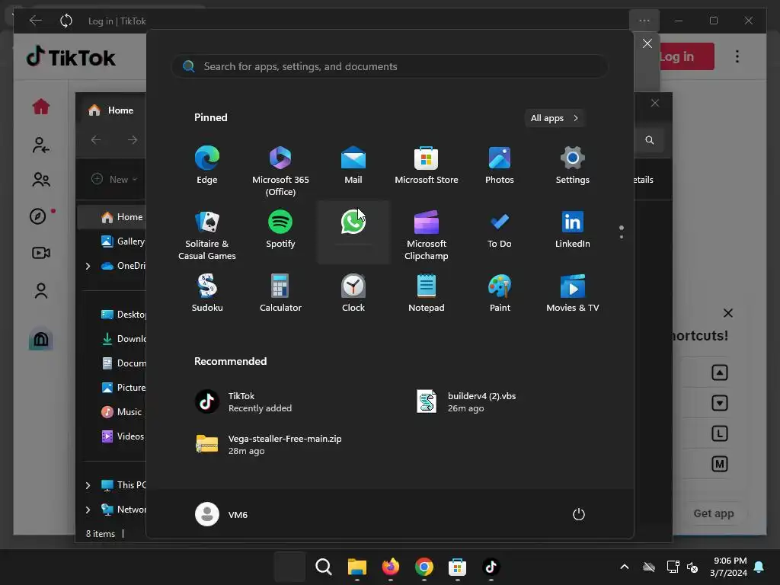Launch Microsoft Clipchamp
Screen dimensions: 780x585
427,235
